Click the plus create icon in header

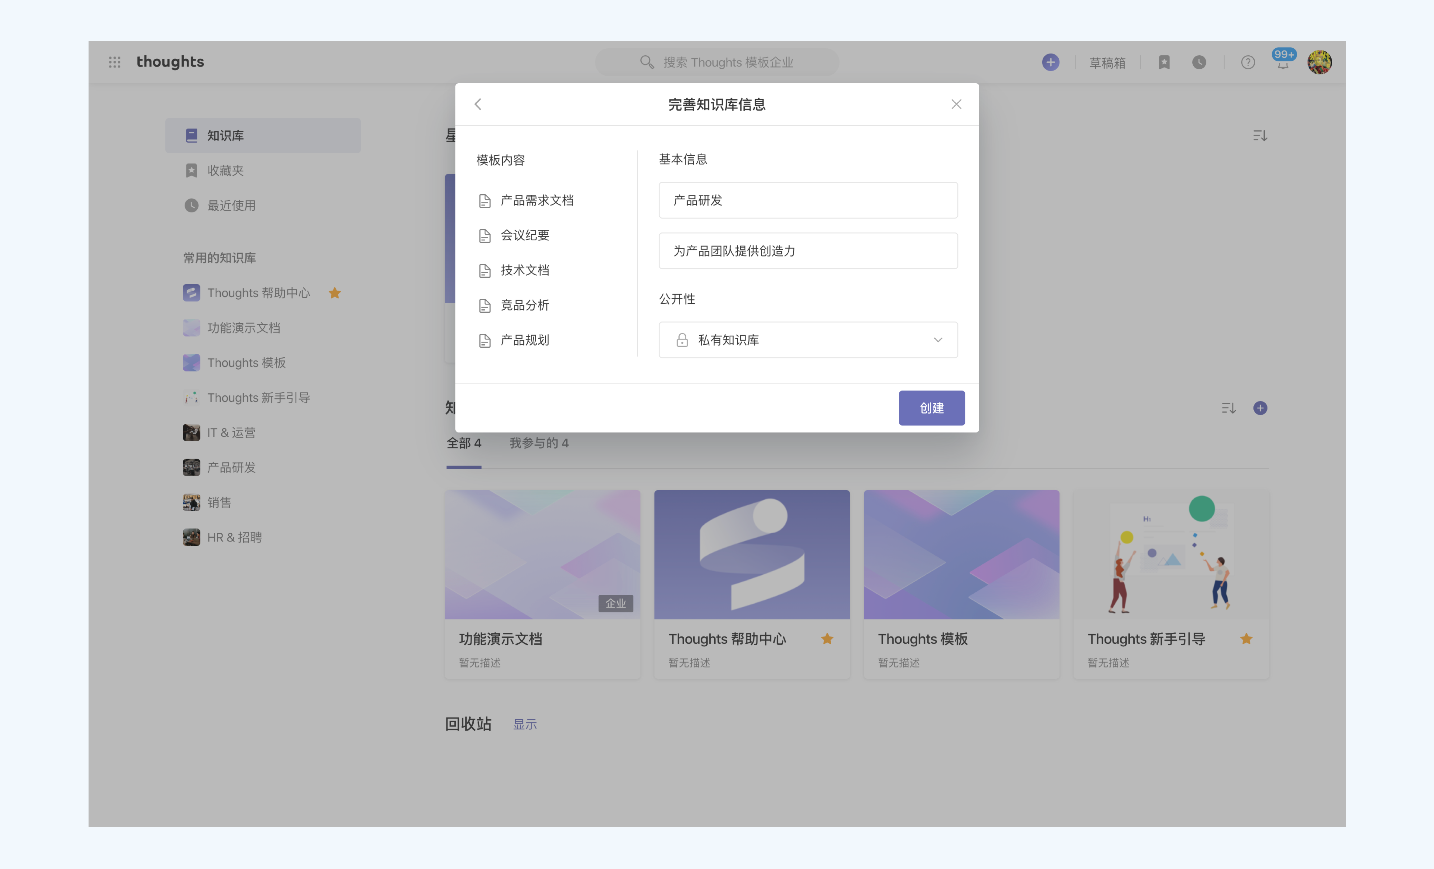pyautogui.click(x=1050, y=62)
